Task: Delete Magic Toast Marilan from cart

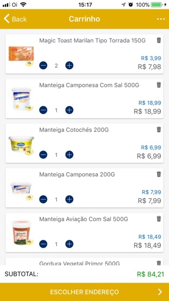Action: (159, 40)
